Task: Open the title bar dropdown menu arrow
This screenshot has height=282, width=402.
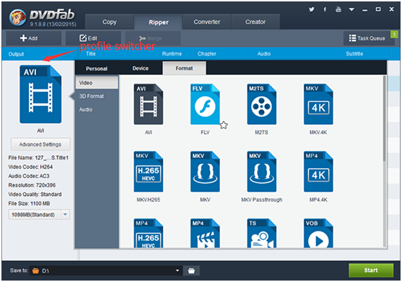Action: point(351,9)
